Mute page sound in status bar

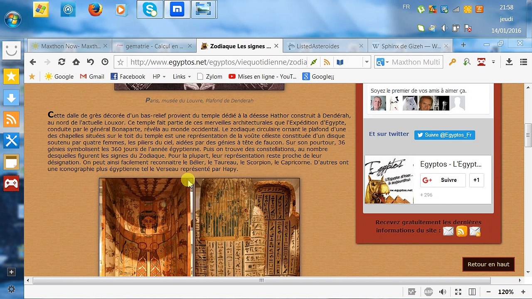click(443, 292)
